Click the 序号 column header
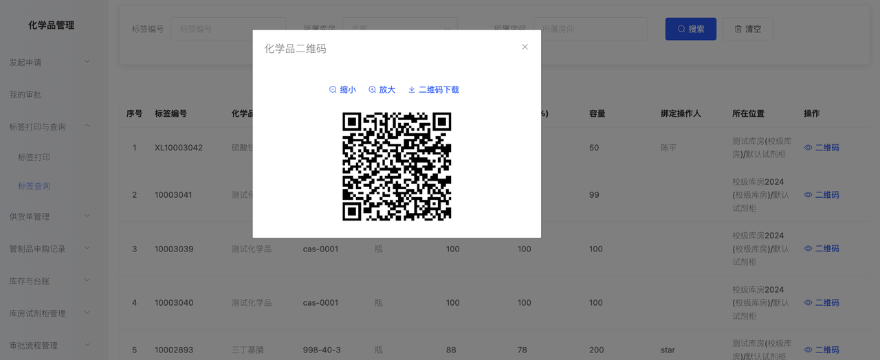 (x=135, y=113)
